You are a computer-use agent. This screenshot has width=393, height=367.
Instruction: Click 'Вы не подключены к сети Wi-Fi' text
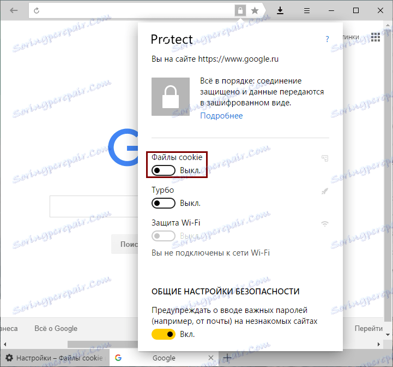point(210,253)
